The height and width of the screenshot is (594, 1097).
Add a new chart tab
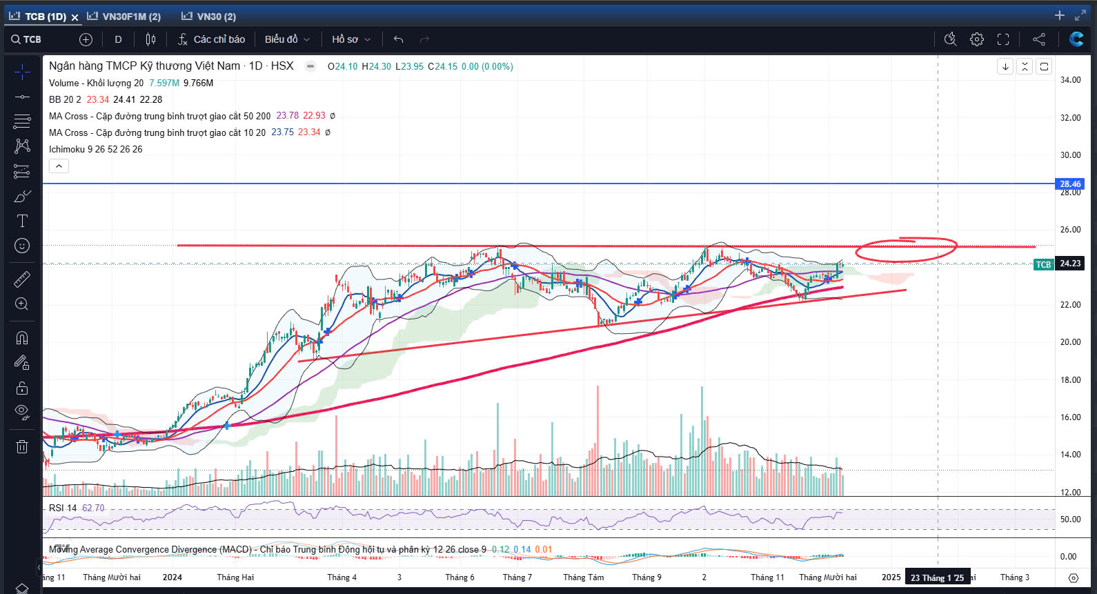tap(1060, 15)
